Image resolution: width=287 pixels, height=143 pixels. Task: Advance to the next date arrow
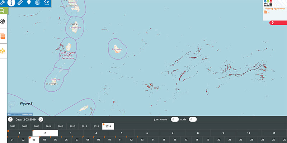[41, 120]
